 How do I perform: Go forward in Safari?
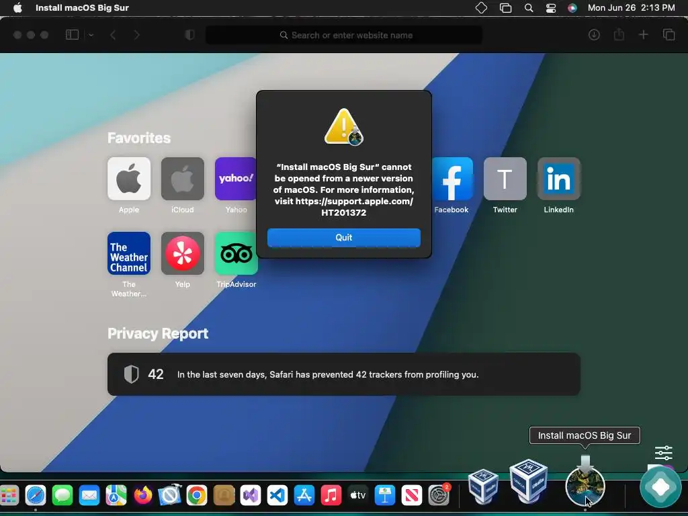point(136,35)
